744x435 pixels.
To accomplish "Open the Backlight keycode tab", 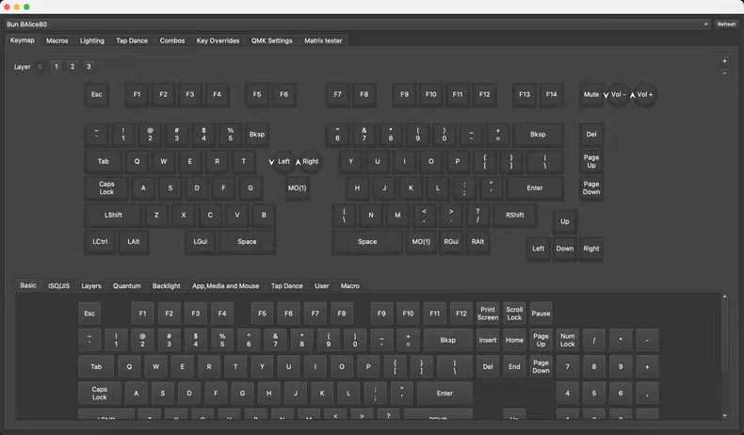I will coord(166,286).
